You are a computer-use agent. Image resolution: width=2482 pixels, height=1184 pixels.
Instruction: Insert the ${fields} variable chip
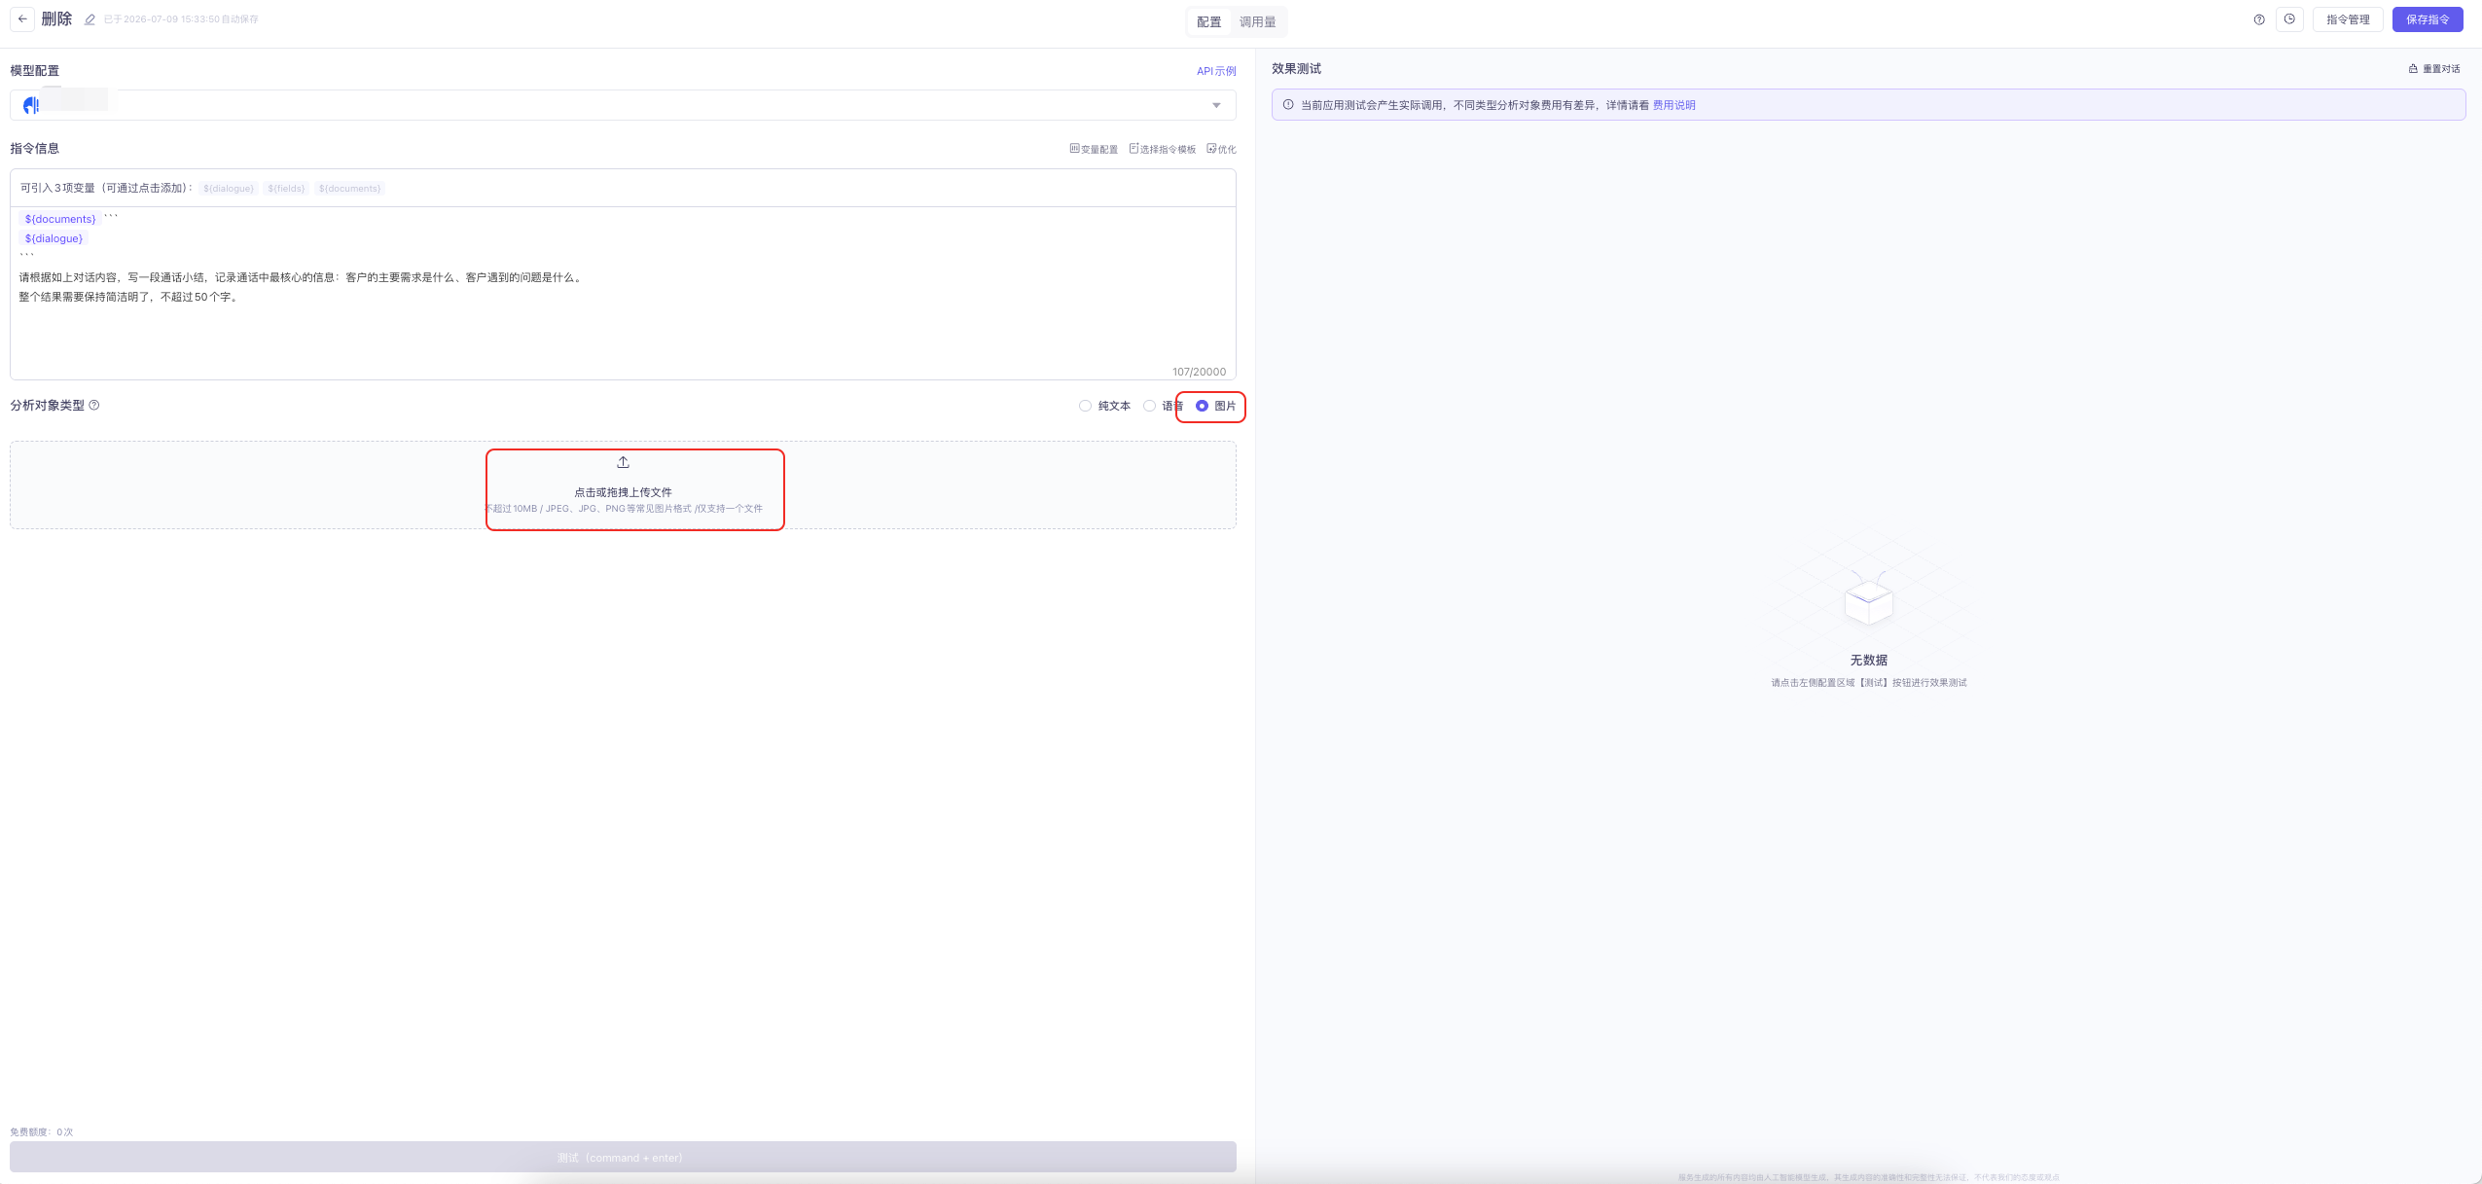click(286, 189)
